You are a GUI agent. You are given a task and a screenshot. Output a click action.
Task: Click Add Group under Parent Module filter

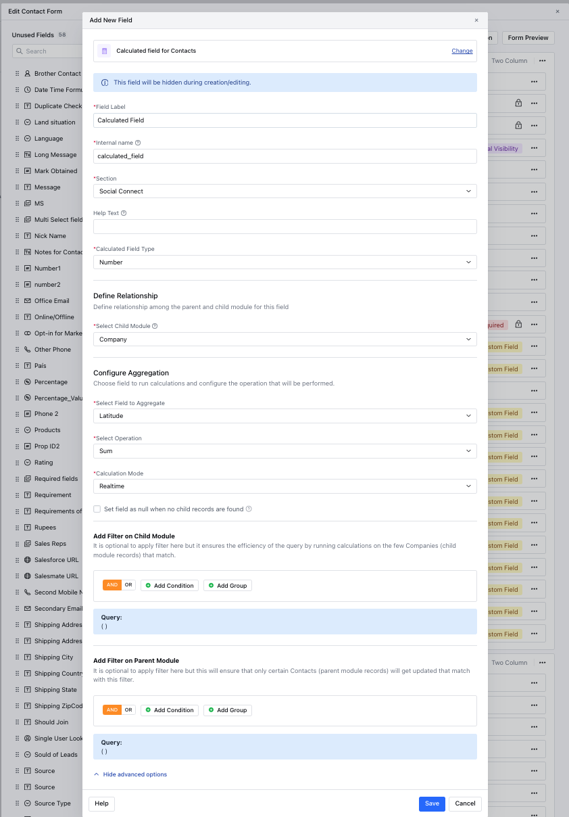[228, 710]
